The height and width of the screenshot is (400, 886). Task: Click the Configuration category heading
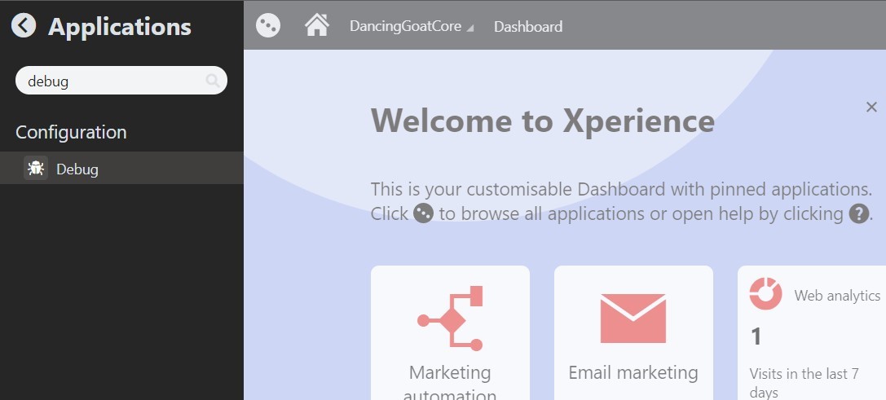tap(71, 132)
